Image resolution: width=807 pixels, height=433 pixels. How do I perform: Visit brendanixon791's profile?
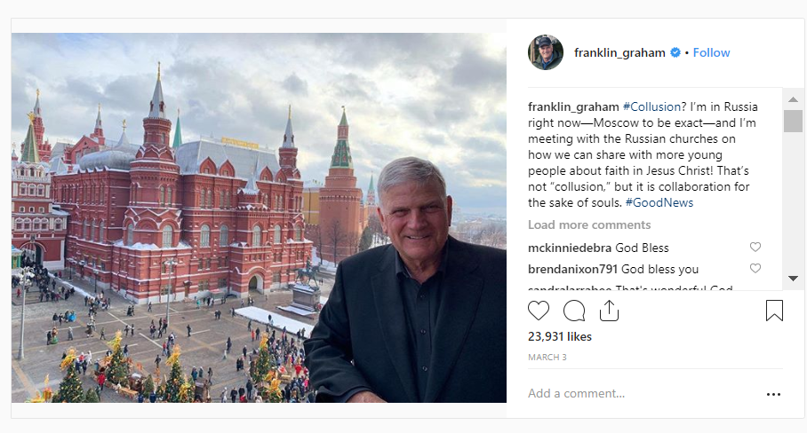(572, 269)
